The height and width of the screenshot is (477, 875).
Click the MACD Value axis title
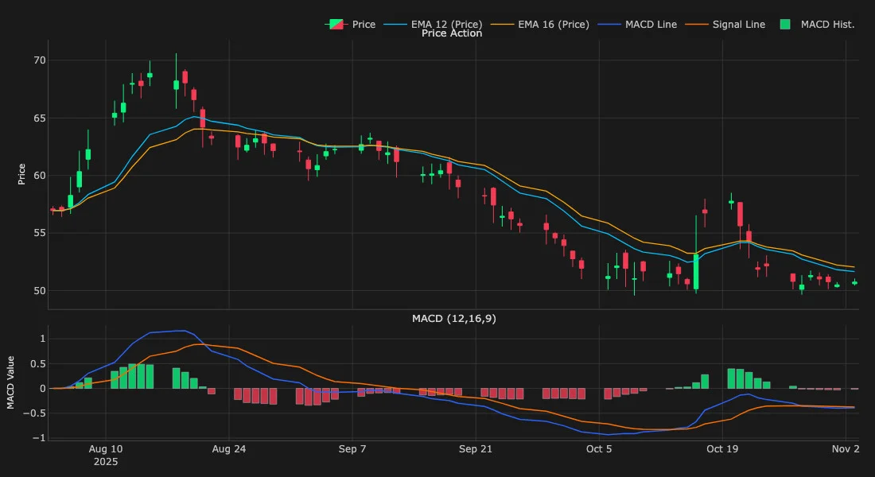pos(10,382)
